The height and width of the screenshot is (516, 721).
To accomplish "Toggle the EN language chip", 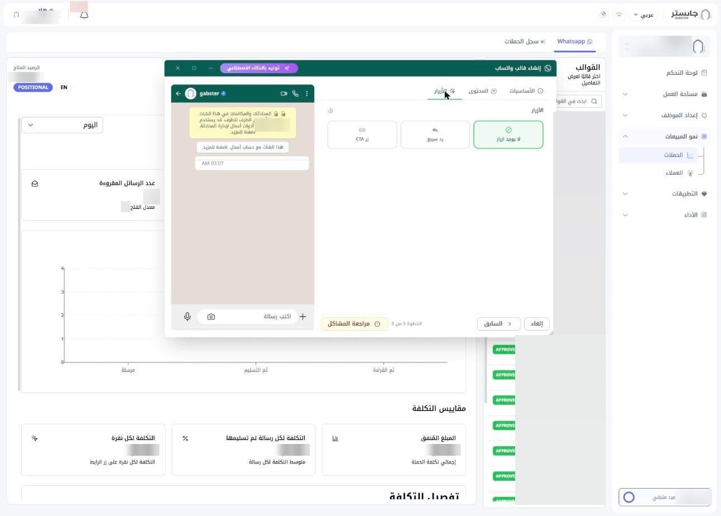I will point(64,87).
